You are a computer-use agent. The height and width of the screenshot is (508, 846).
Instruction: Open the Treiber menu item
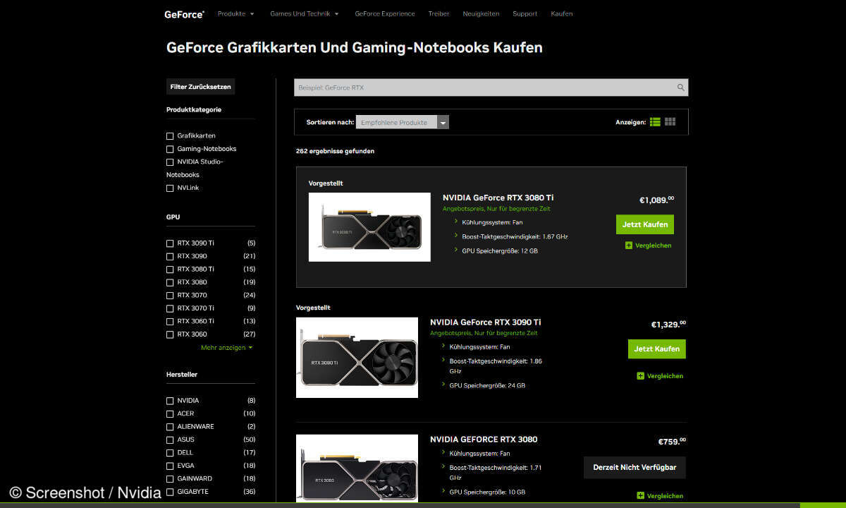pos(439,13)
